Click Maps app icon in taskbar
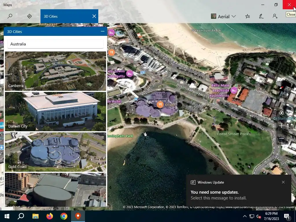The image size is (296, 222). tap(78, 216)
